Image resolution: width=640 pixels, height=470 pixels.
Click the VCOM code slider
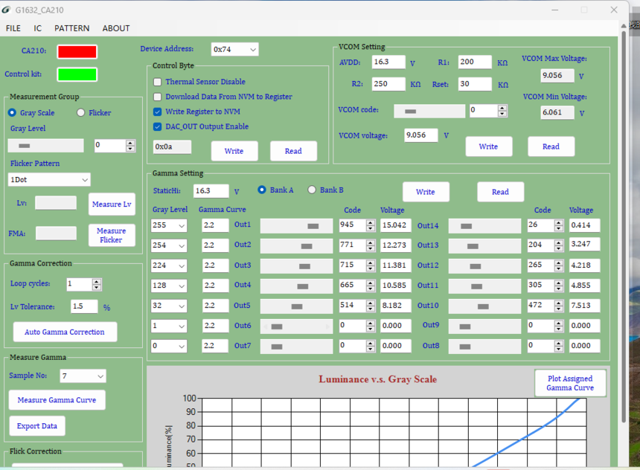[x=429, y=111]
